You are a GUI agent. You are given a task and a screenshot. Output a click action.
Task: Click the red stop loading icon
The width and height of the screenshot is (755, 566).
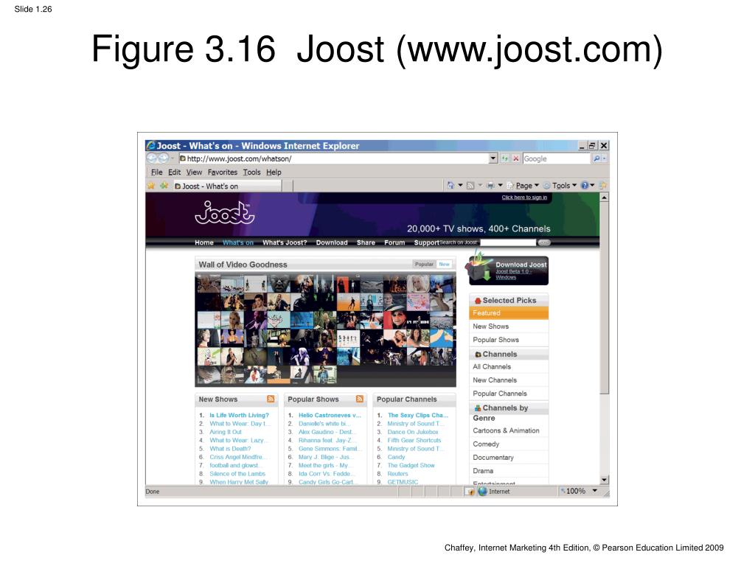pos(515,158)
